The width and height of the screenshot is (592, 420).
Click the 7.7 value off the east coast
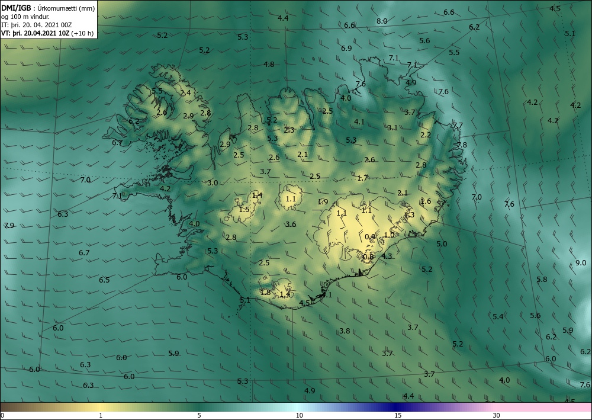point(458,126)
